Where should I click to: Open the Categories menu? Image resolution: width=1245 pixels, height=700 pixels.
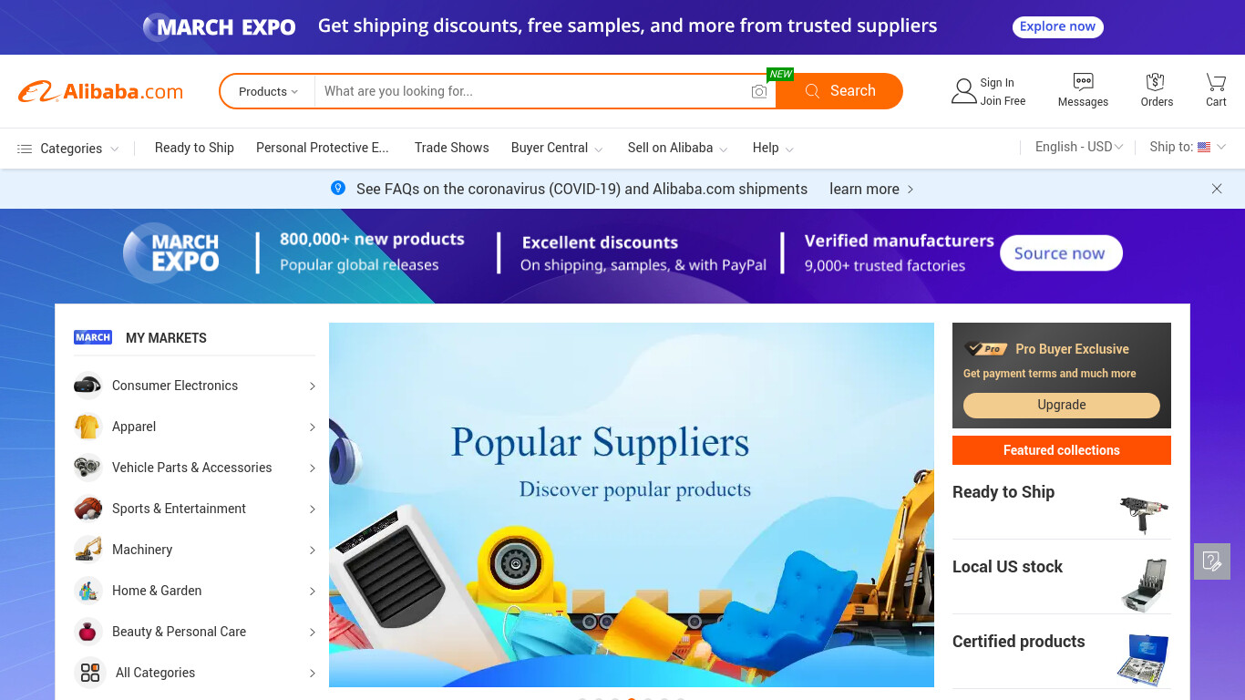coord(68,149)
